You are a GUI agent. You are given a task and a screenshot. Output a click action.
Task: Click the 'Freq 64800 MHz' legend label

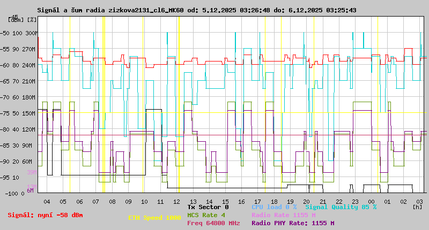(x=213, y=224)
